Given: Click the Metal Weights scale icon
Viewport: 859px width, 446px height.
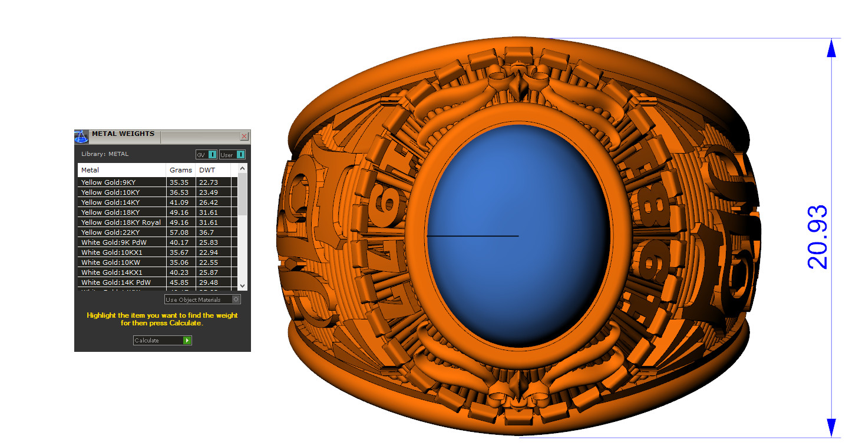Looking at the screenshot, I should (x=81, y=137).
